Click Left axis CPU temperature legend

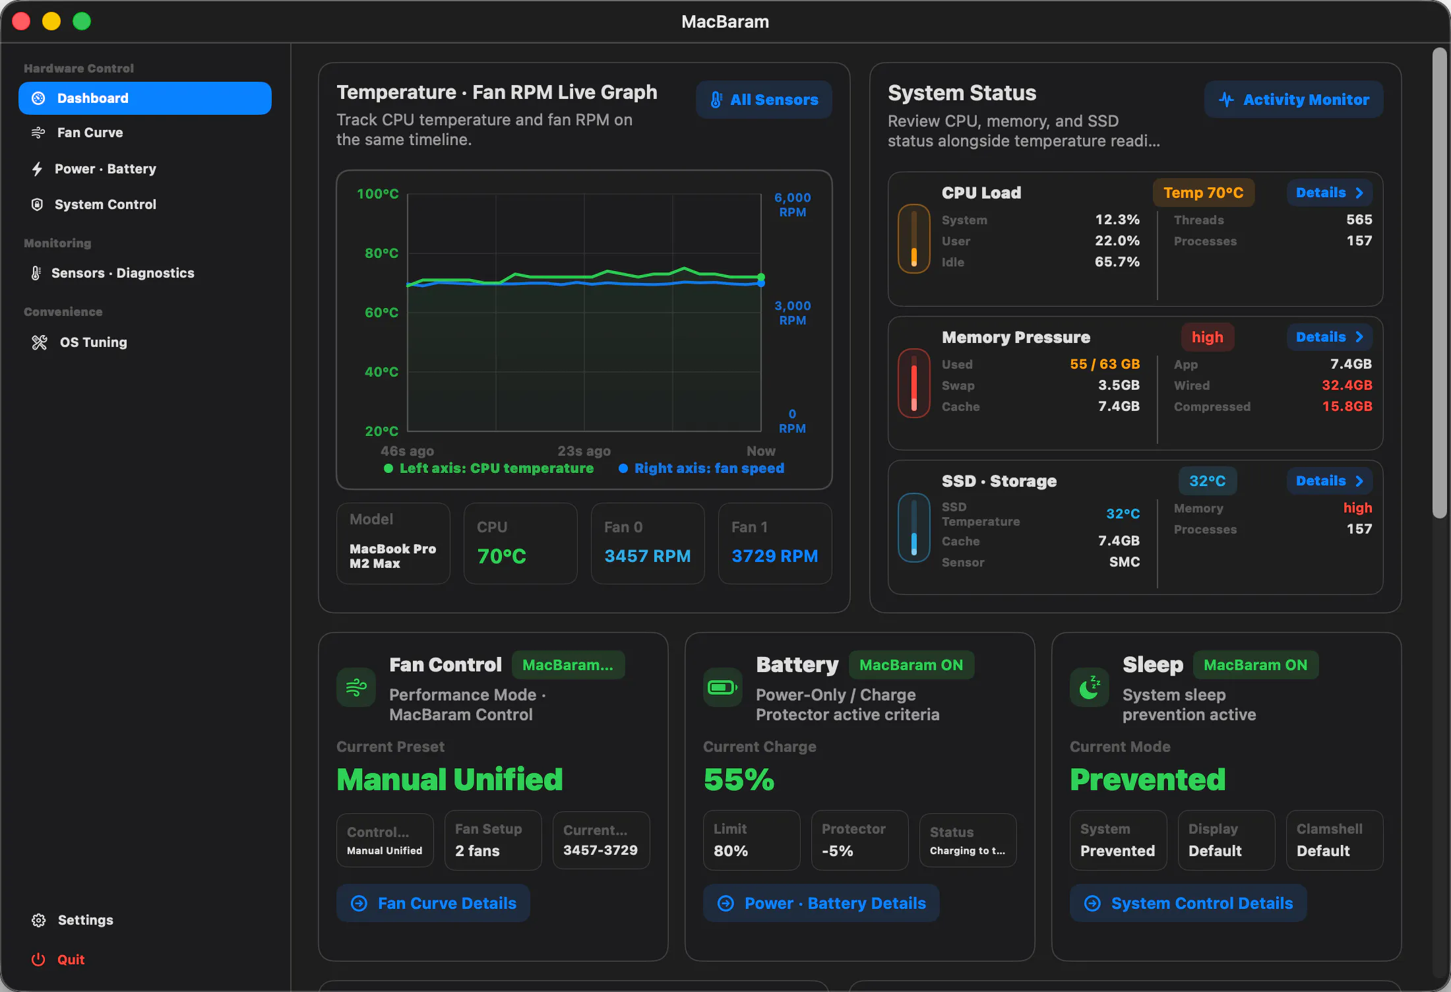(489, 468)
